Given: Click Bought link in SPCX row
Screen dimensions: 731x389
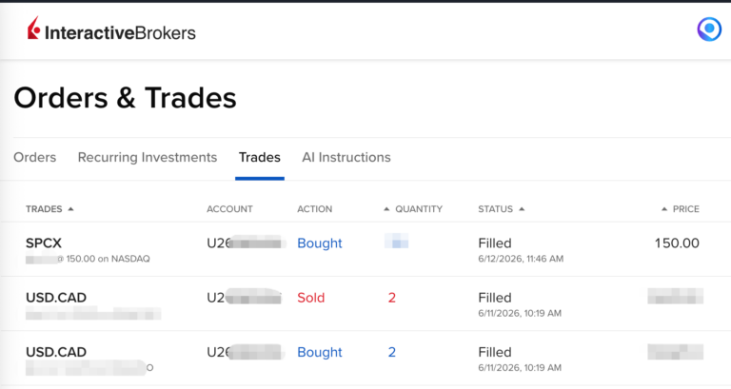Looking at the screenshot, I should pos(320,243).
